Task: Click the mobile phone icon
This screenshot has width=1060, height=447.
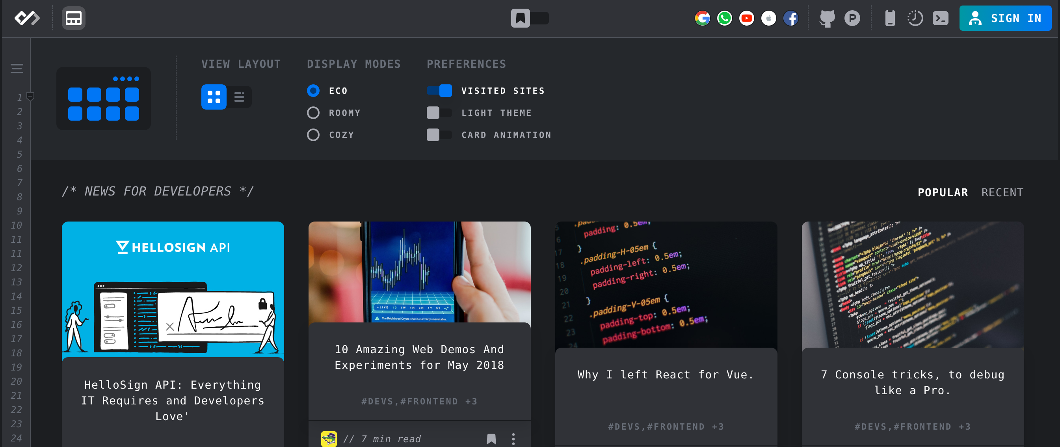Action: 890,18
